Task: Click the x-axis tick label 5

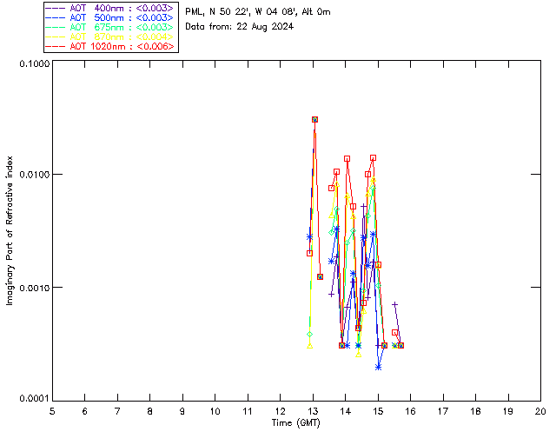Action: coord(52,412)
